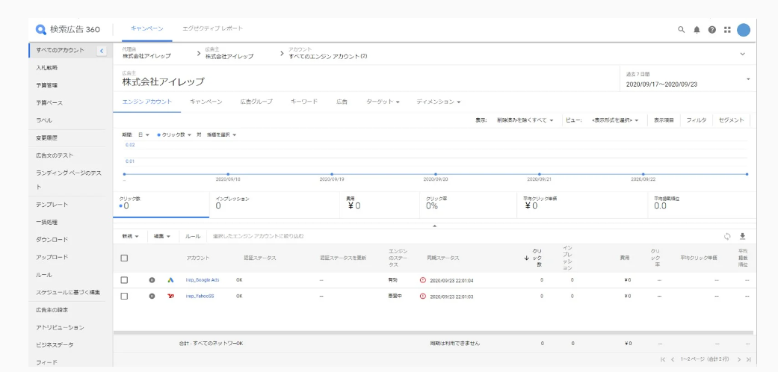Open the notifications bell
The height and width of the screenshot is (372, 778).
pos(697,30)
